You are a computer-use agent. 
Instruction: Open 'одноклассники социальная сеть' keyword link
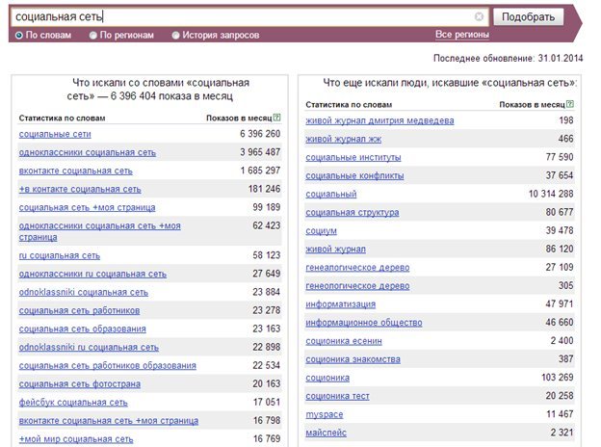(x=88, y=152)
